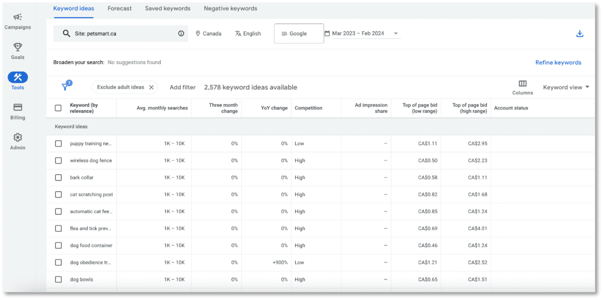This screenshot has width=603, height=300.
Task: Check the dog obedience row checkbox
Action: pyautogui.click(x=58, y=262)
